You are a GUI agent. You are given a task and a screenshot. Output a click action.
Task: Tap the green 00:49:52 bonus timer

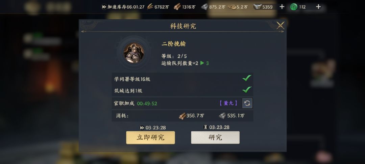pyautogui.click(x=147, y=104)
